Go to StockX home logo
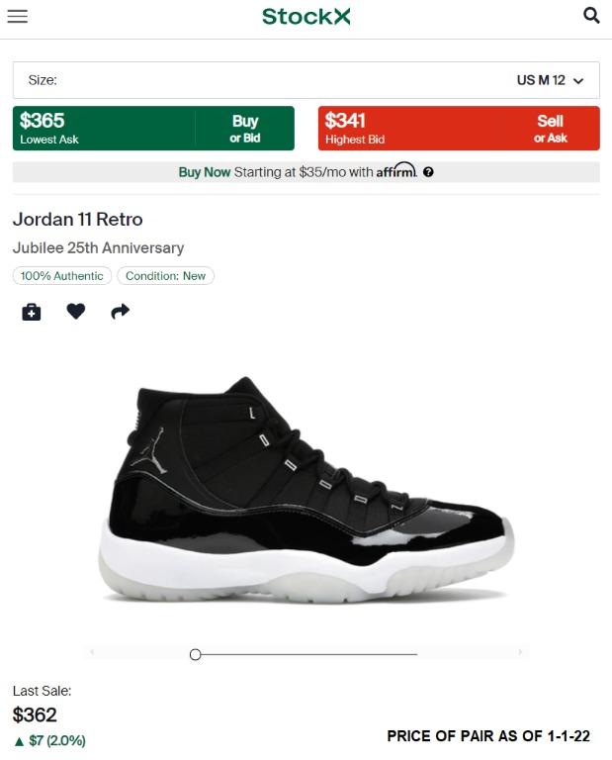This screenshot has height=760, width=612. click(306, 17)
